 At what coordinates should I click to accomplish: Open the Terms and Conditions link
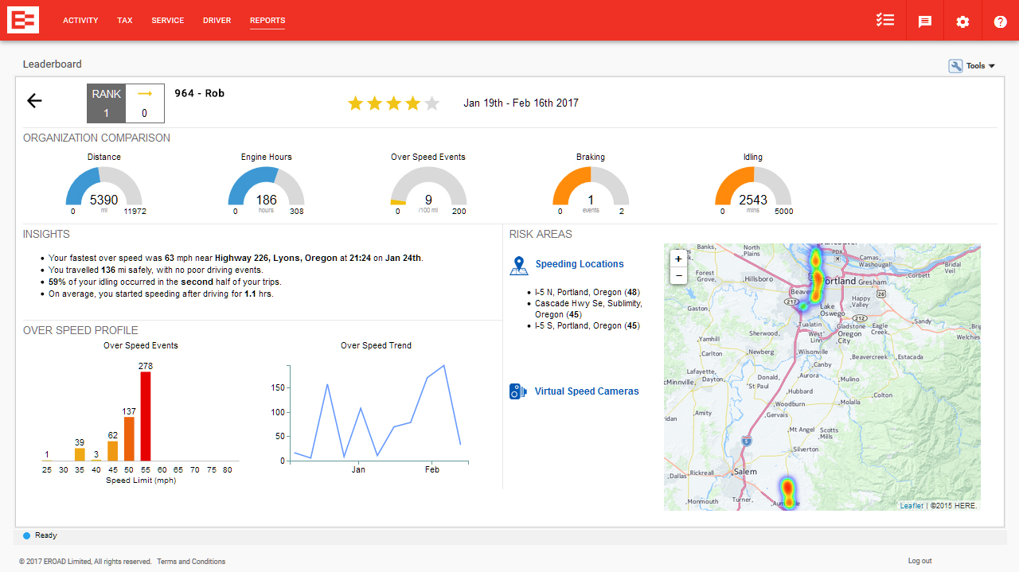(191, 562)
